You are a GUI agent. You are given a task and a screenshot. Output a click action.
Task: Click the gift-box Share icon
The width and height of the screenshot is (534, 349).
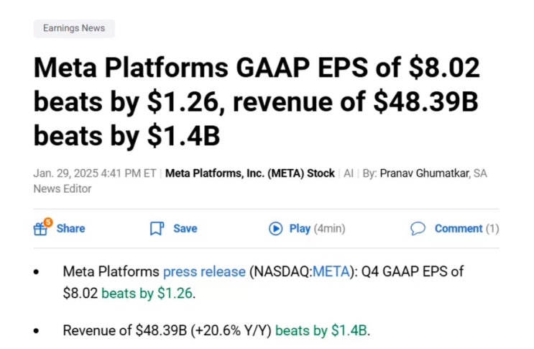click(40, 230)
